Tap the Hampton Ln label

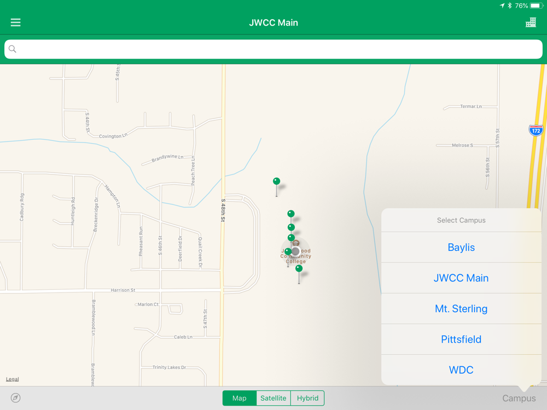[113, 196]
